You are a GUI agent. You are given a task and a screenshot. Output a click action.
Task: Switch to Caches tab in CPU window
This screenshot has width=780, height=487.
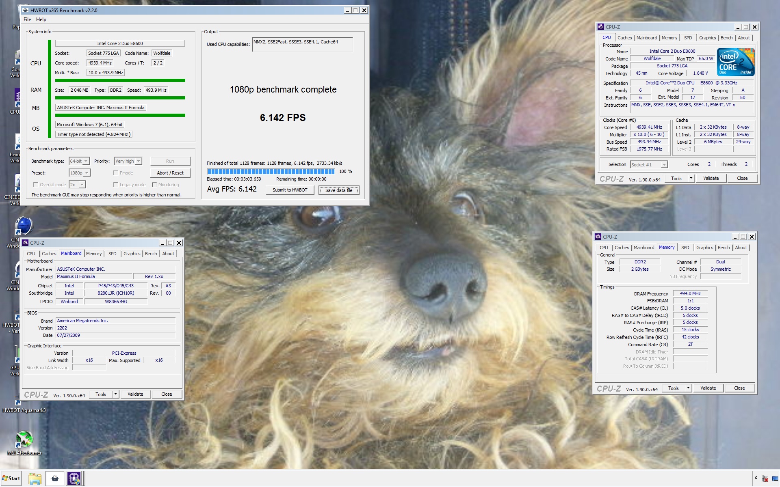(x=624, y=38)
